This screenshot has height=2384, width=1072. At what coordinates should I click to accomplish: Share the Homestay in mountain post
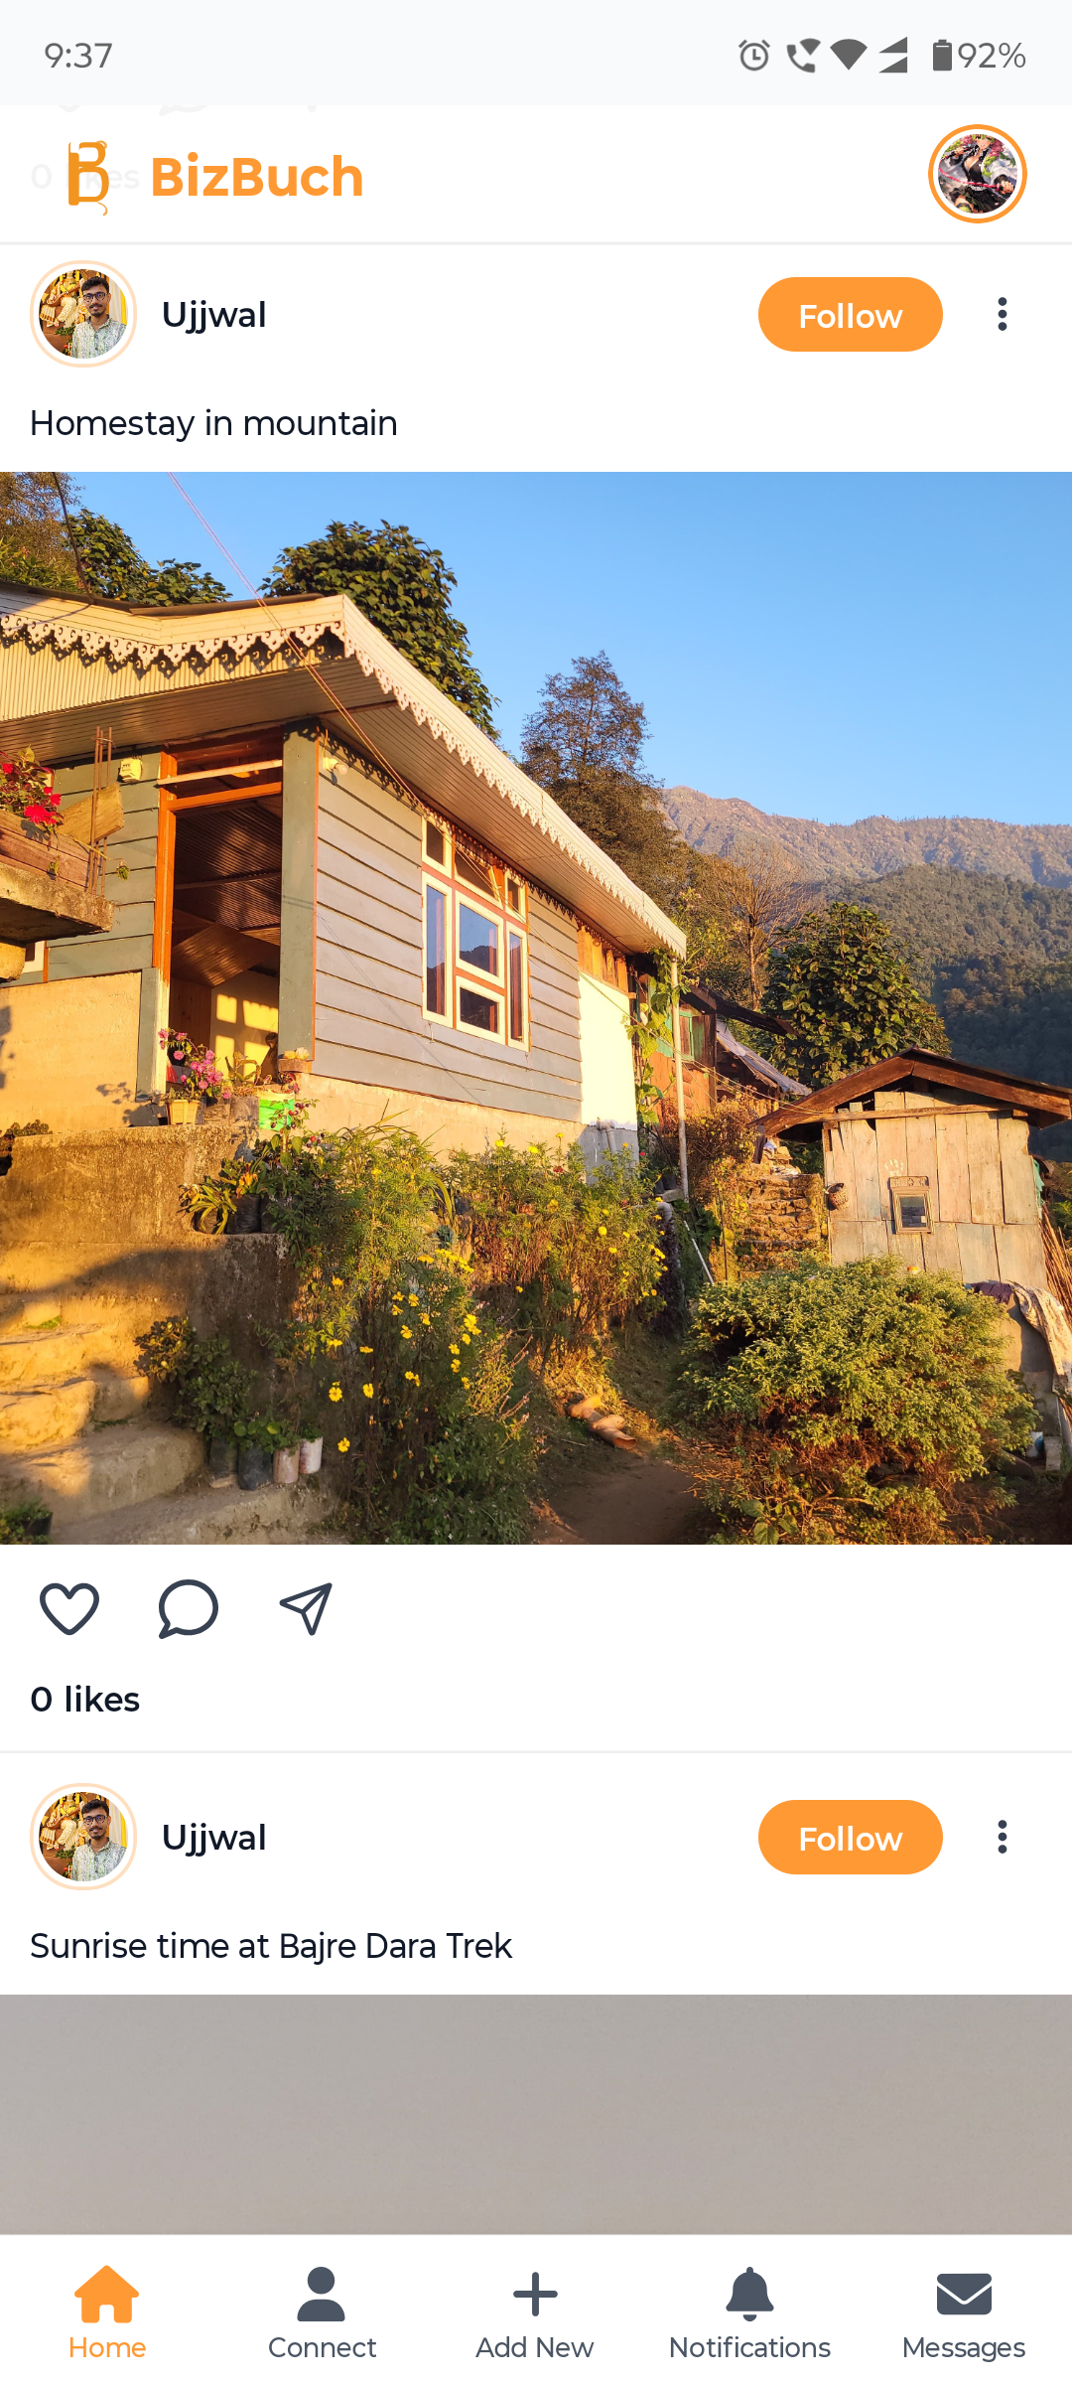pyautogui.click(x=306, y=1608)
